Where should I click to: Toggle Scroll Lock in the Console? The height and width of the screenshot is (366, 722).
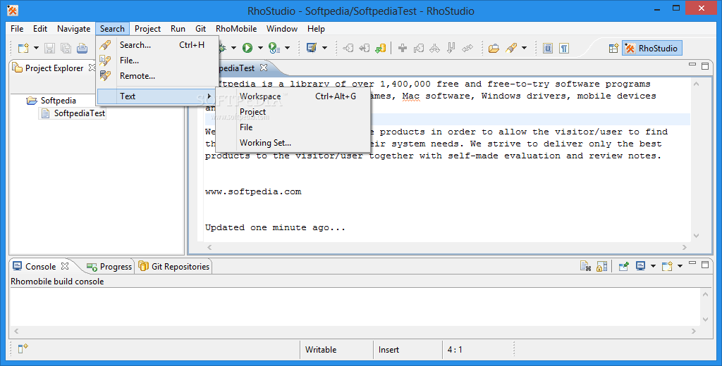(x=601, y=266)
